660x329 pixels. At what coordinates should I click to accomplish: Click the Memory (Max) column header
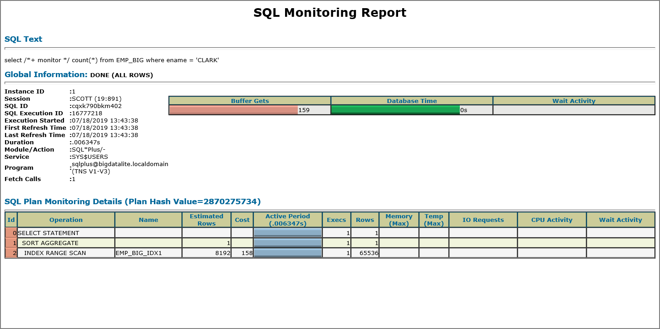(398, 220)
